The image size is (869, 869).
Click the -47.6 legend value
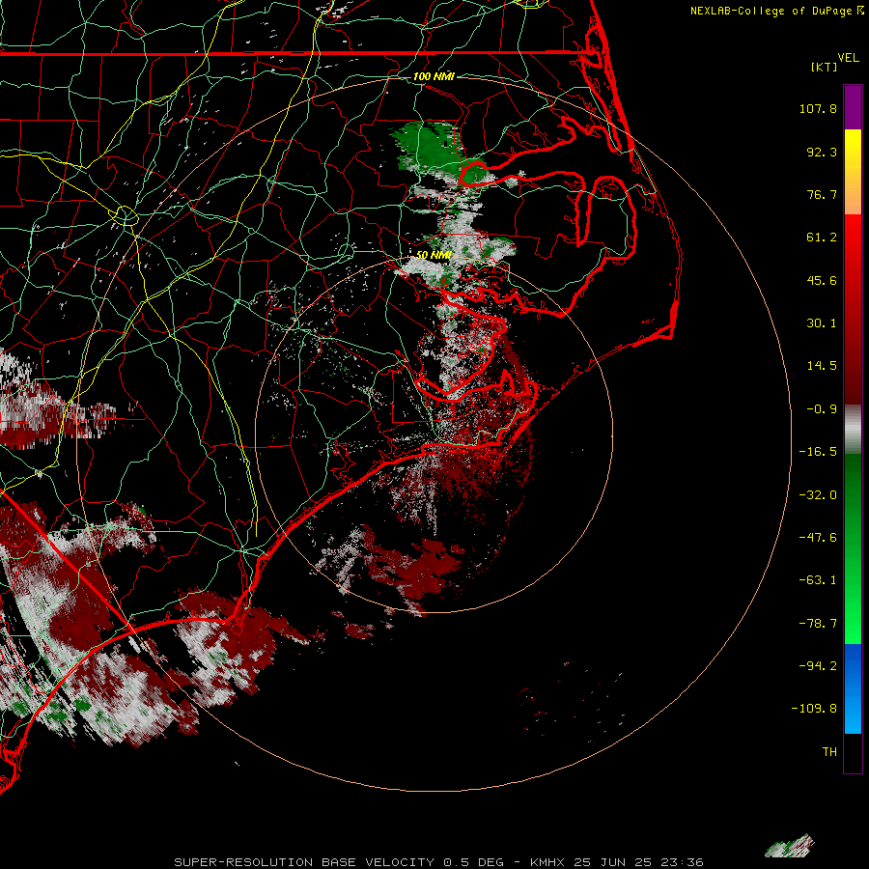[818, 538]
